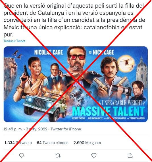Click the tweet timestamp 12:45 p. m.
Image resolution: width=152 pixels, height=162 pixels.
click(13, 129)
